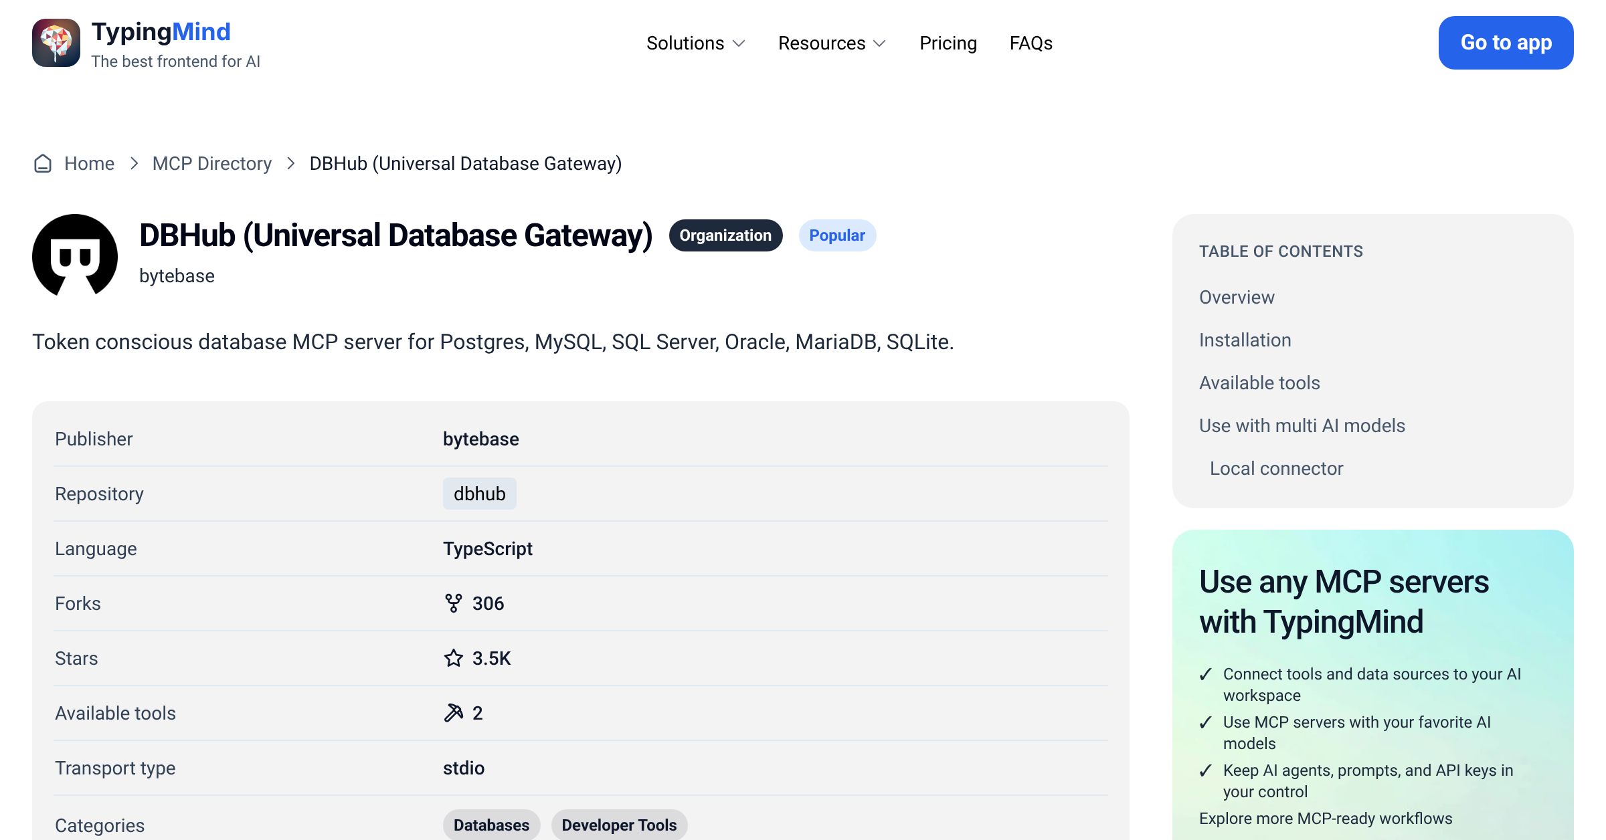Click the '3.5K' stars count
The height and width of the screenshot is (840, 1606).
491,658
